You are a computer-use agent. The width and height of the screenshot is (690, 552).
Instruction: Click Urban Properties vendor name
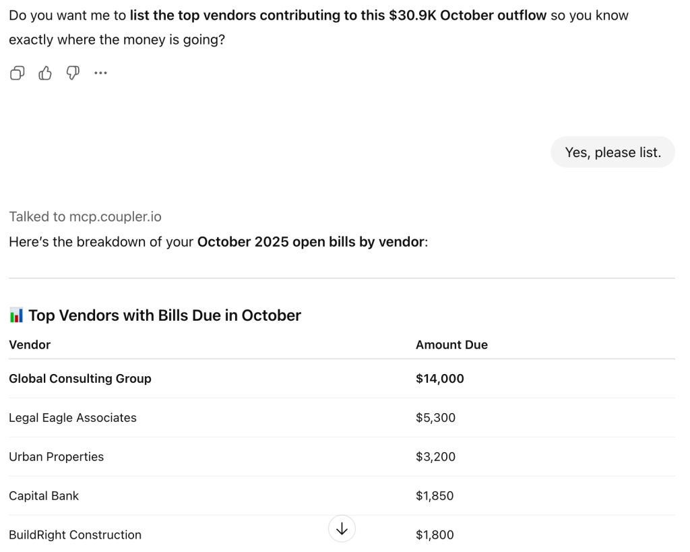pyautogui.click(x=57, y=457)
